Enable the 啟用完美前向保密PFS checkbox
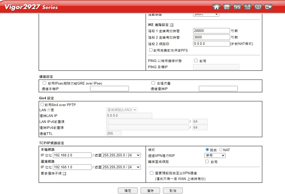285x194 pixels. [151, 50]
